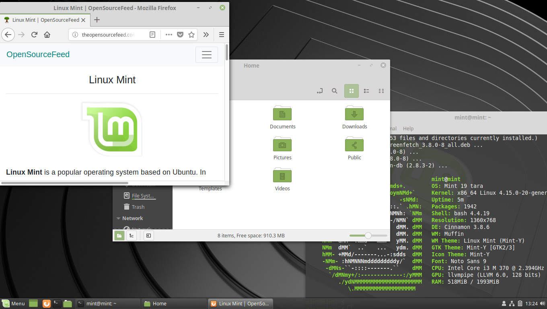Click 'Shell: bash 4.4.19' line in terminal

click(x=461, y=213)
